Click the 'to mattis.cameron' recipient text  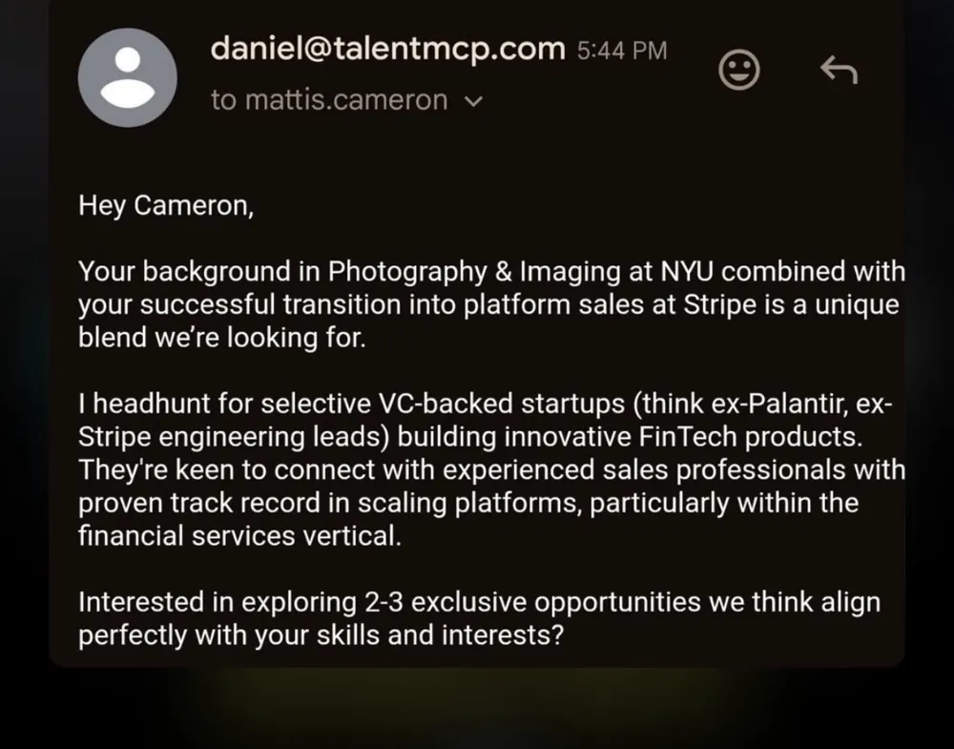pos(329,100)
